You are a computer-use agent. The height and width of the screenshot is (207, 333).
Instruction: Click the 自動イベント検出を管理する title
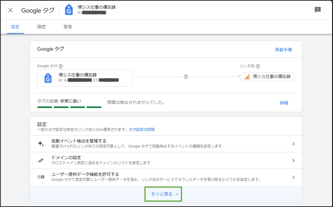click(x=79, y=141)
